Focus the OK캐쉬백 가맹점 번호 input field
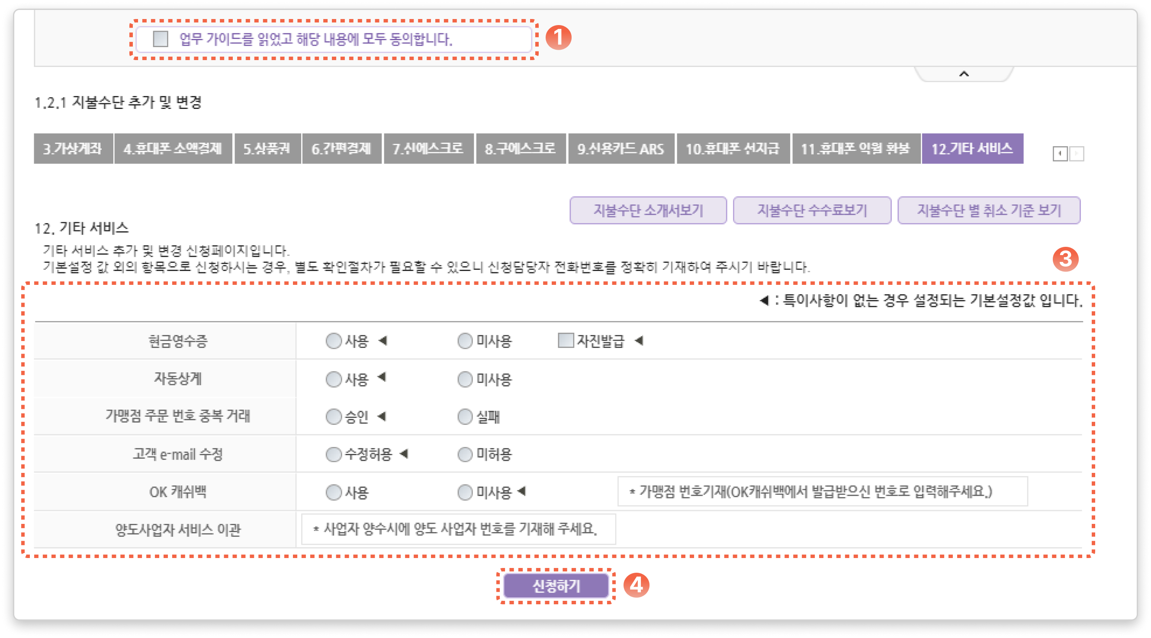1151x638 pixels. [x=823, y=491]
